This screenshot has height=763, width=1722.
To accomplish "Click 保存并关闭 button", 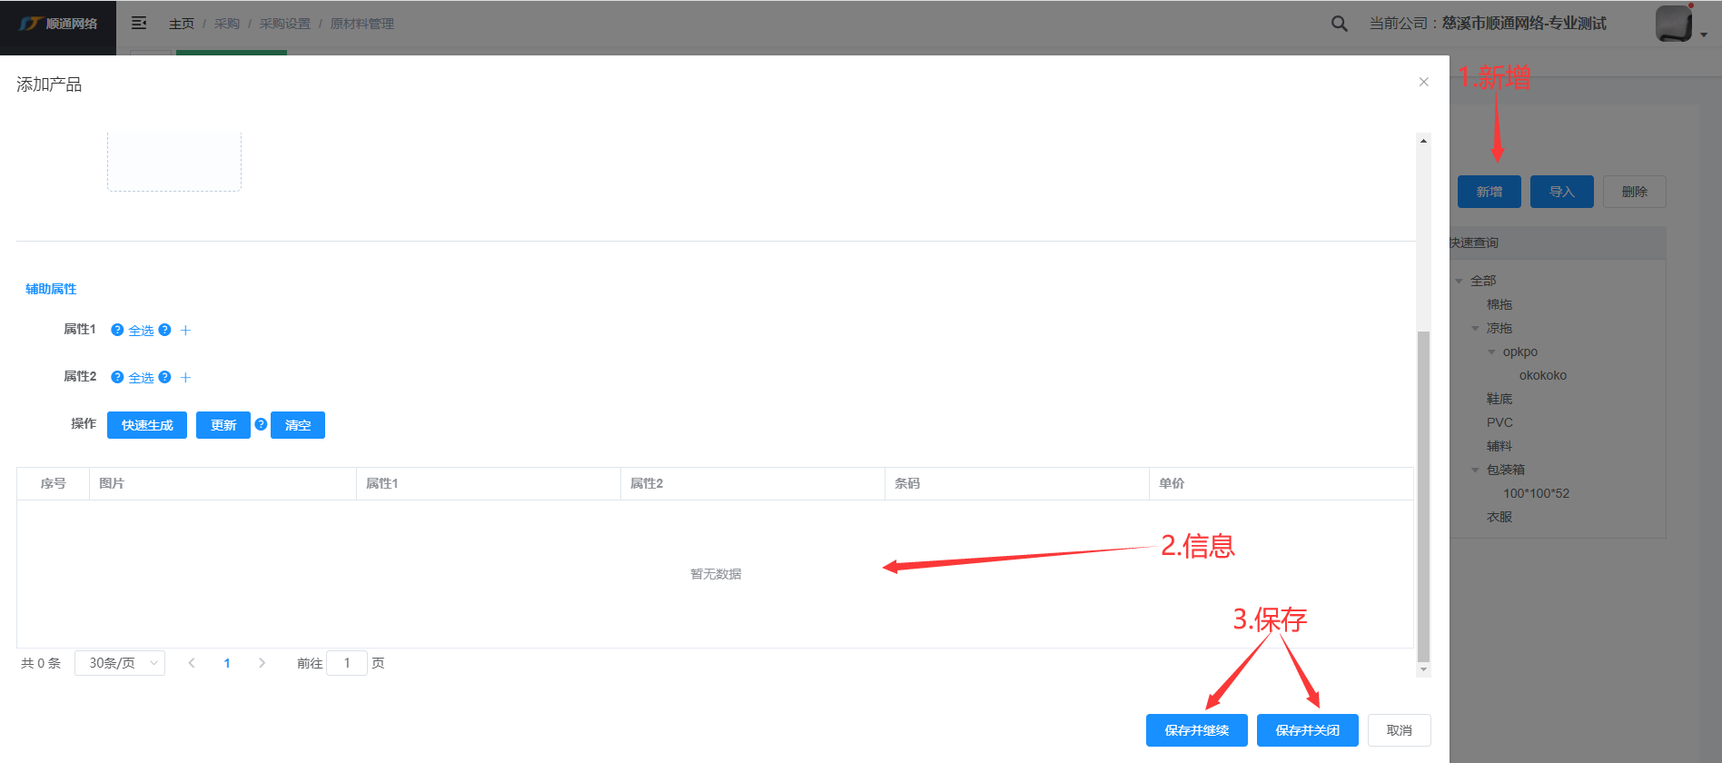I will coord(1307,730).
